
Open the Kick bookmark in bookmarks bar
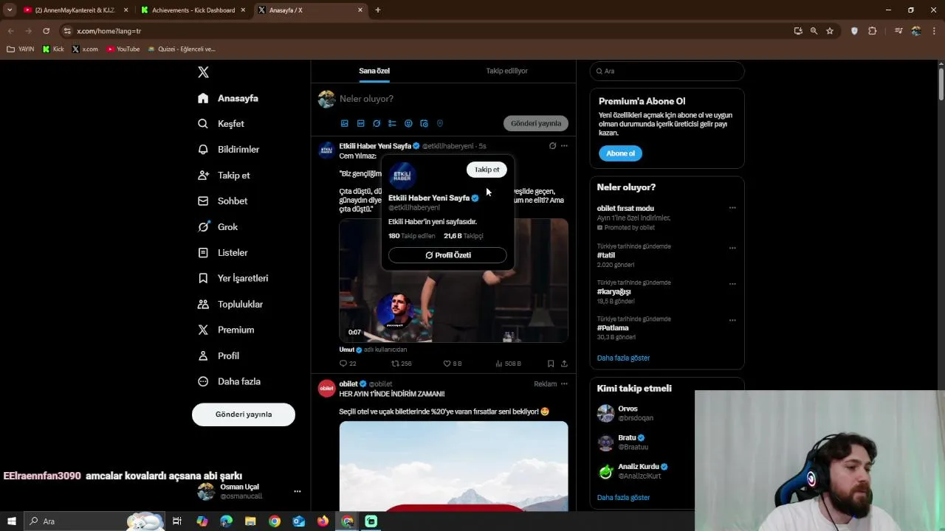pyautogui.click(x=53, y=49)
